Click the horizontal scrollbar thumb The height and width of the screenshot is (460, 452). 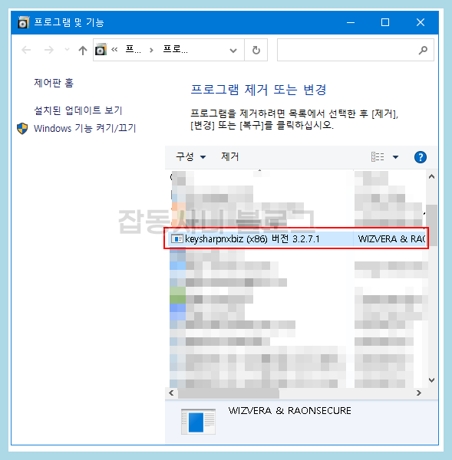pyautogui.click(x=228, y=393)
